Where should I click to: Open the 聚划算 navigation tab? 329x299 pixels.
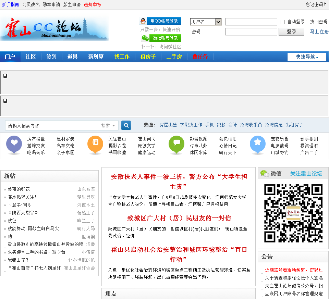coord(96,57)
